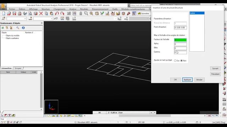Click the blue help icon in object manager
This screenshot has width=227, height=127.
coord(23,28)
